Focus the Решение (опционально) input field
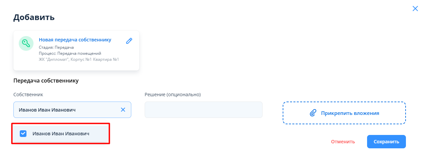The height and width of the screenshot is (156, 422). (x=203, y=110)
